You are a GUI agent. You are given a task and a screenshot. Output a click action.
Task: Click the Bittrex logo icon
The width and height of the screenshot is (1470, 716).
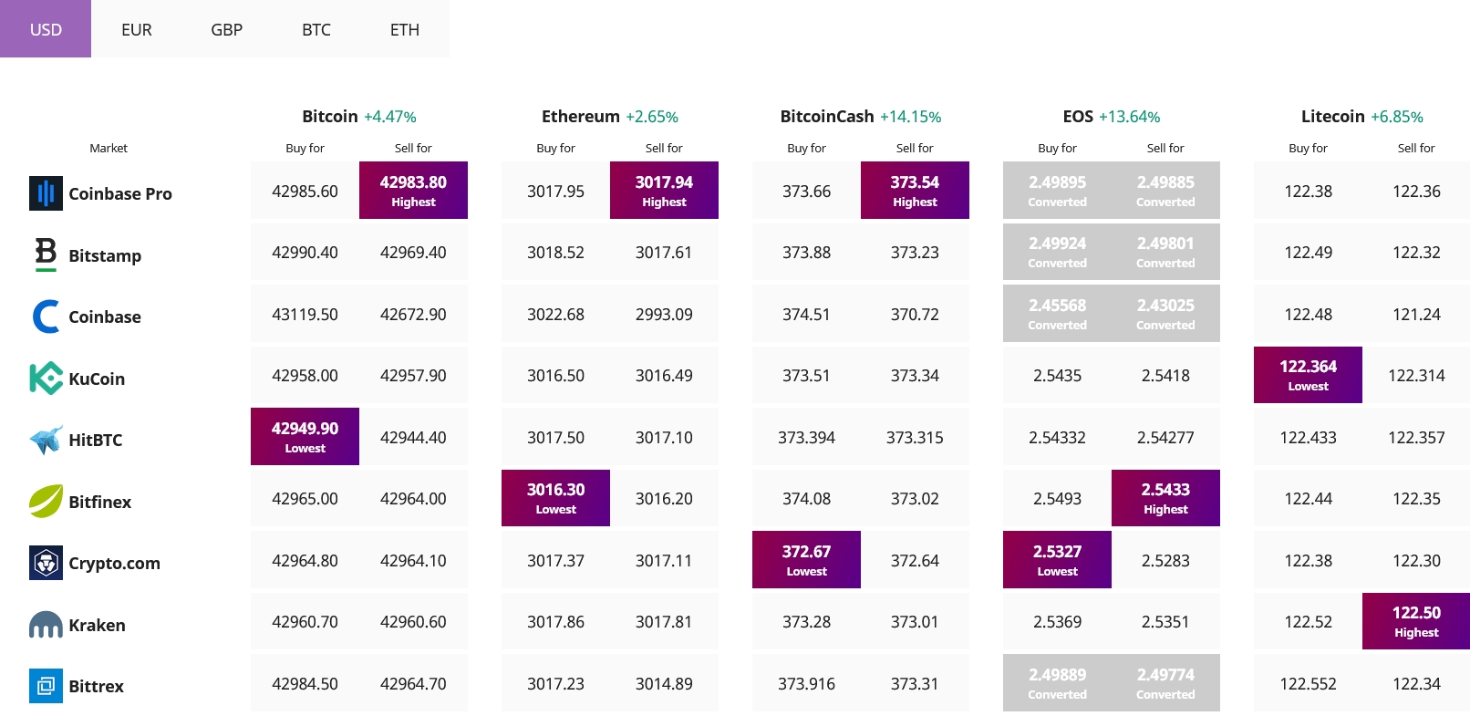(46, 686)
